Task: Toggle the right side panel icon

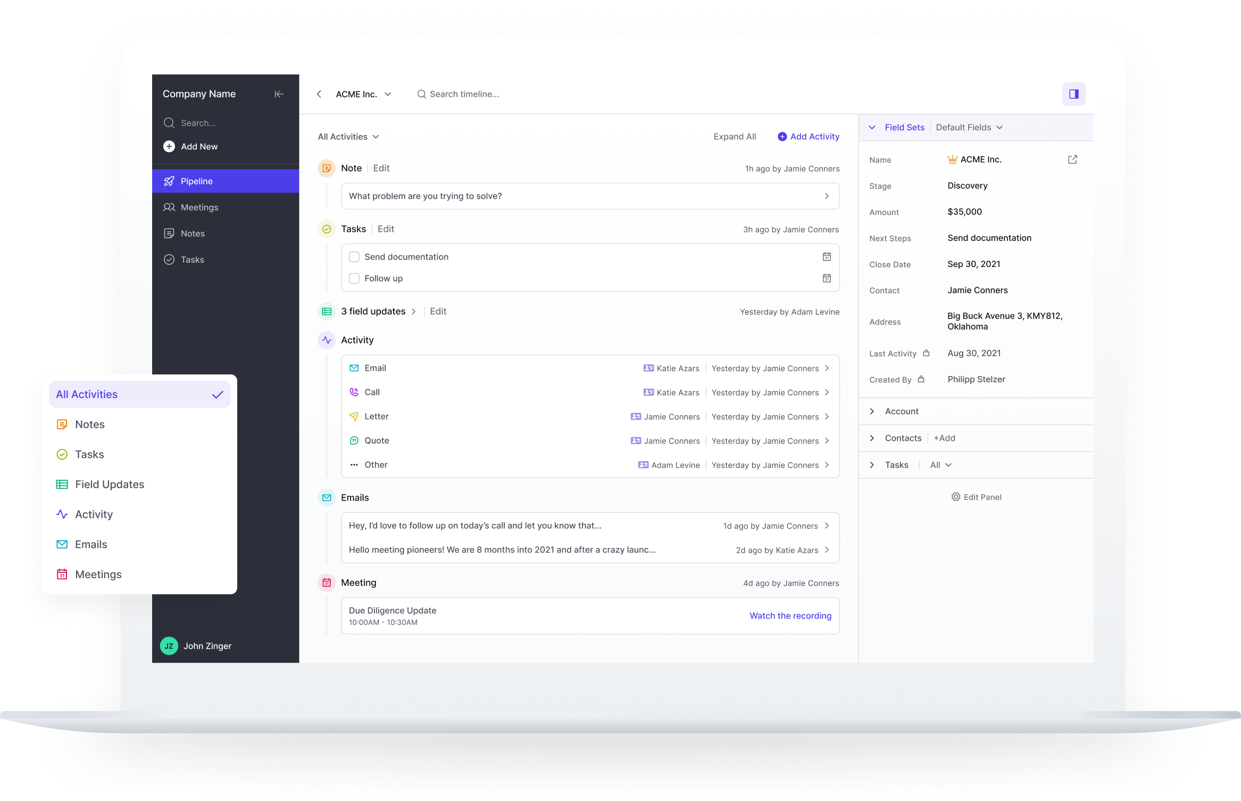Action: 1073,94
